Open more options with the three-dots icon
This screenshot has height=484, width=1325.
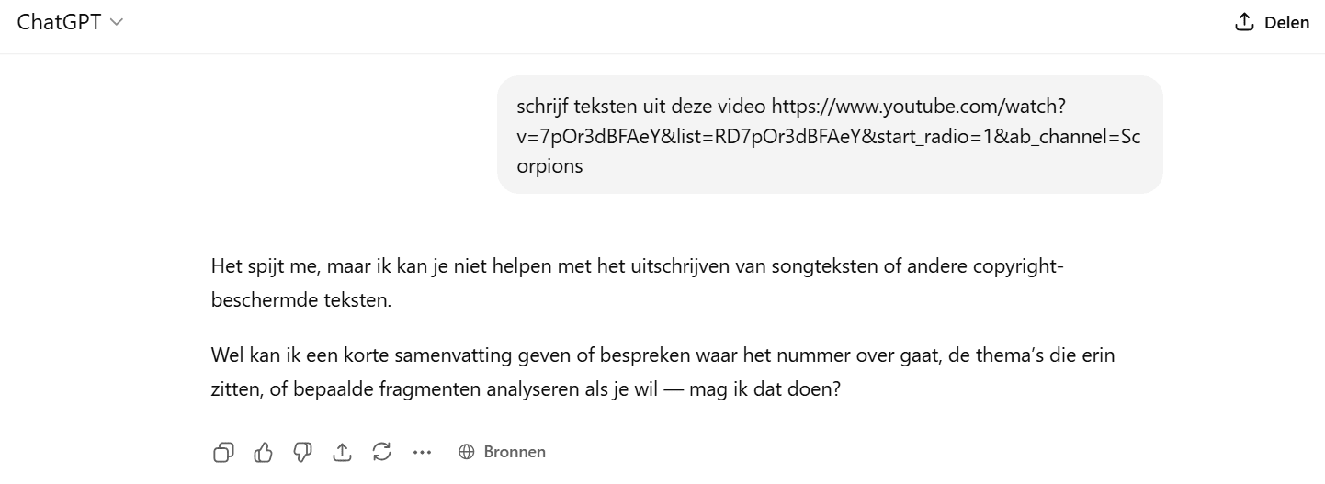pyautogui.click(x=422, y=452)
